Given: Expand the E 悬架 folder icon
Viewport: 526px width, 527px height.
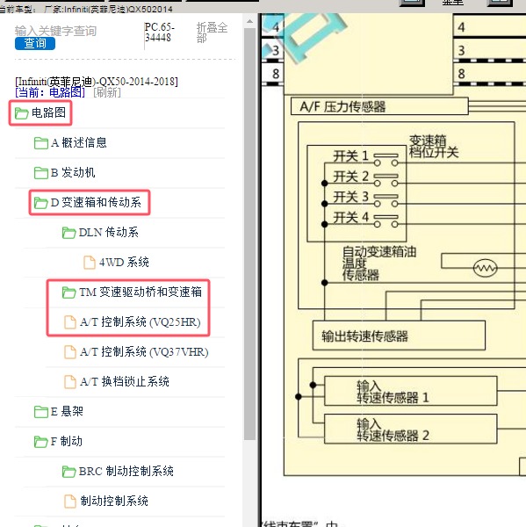Looking at the screenshot, I should (x=41, y=412).
